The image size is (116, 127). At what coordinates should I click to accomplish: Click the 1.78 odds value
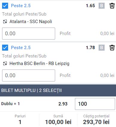[x=91, y=48]
